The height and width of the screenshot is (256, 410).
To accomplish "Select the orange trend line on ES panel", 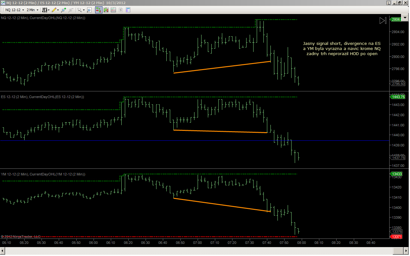I will (x=220, y=131).
